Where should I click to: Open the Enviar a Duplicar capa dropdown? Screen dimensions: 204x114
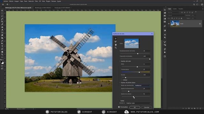138,103
